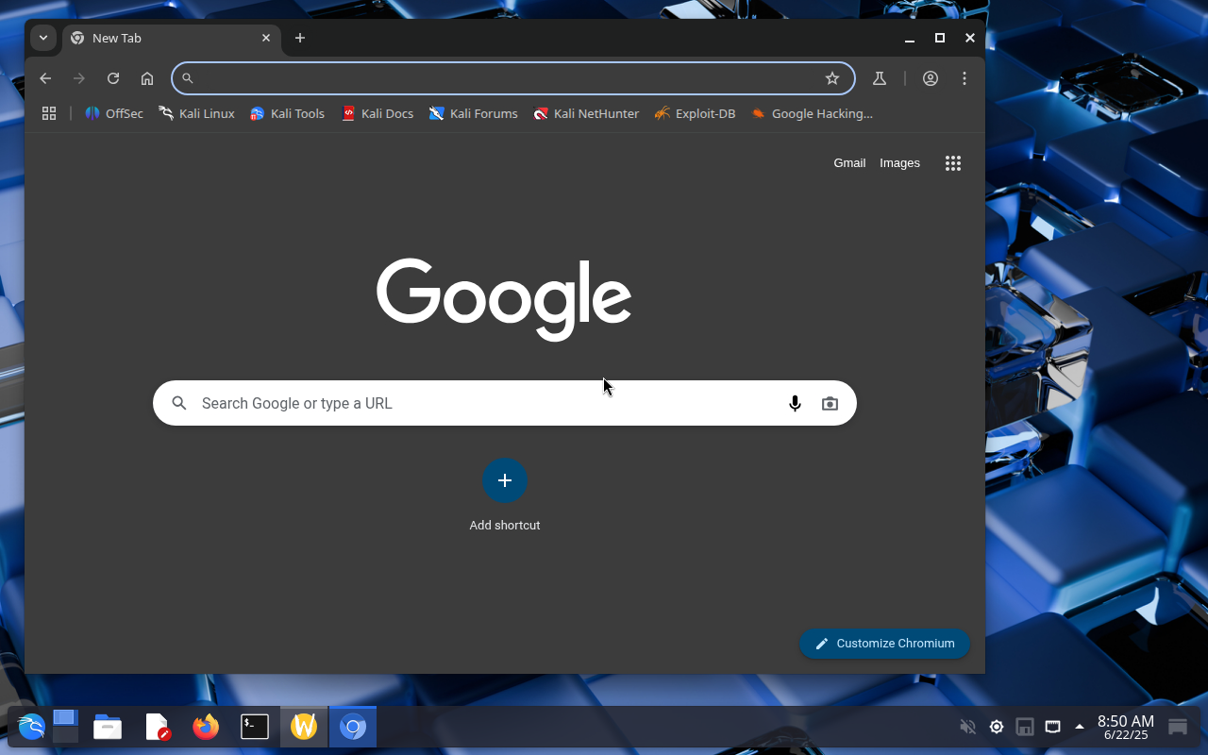Open the profile account icon

[931, 78]
